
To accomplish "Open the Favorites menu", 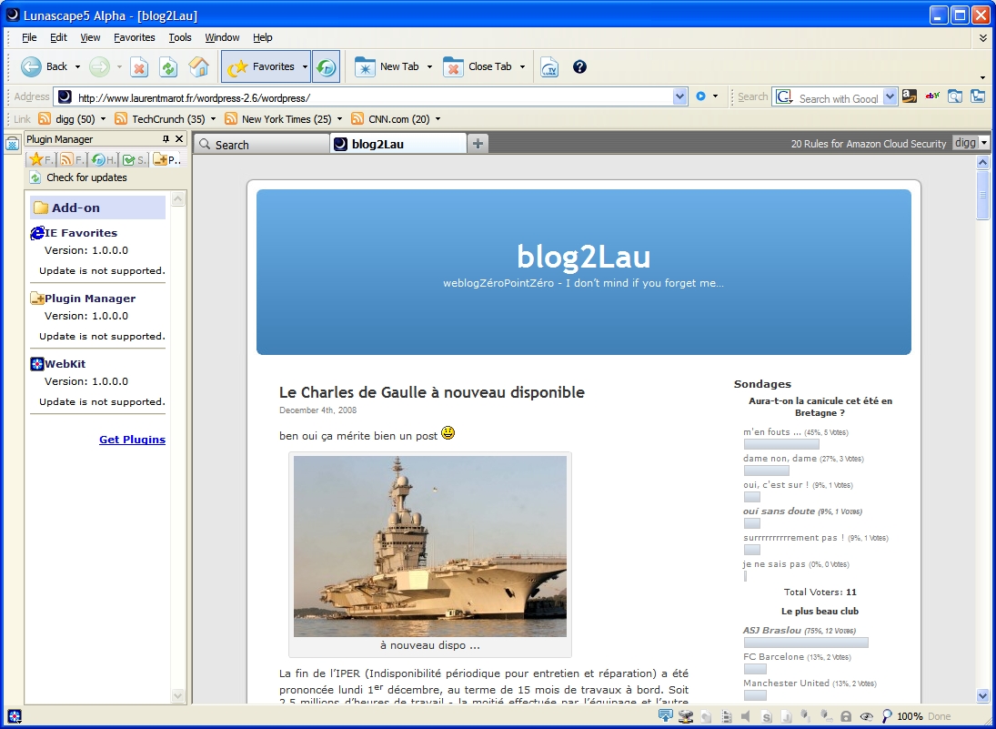I will pos(134,37).
